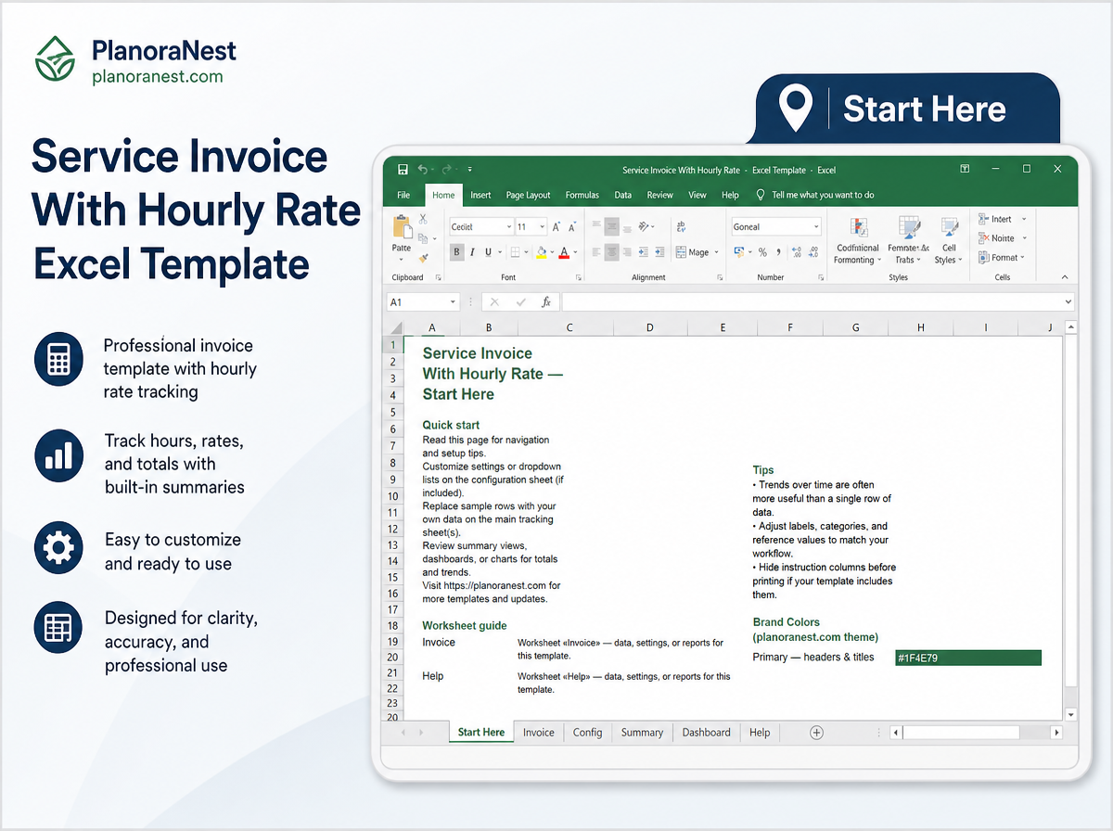Click the Increase Decimal icon

795,251
